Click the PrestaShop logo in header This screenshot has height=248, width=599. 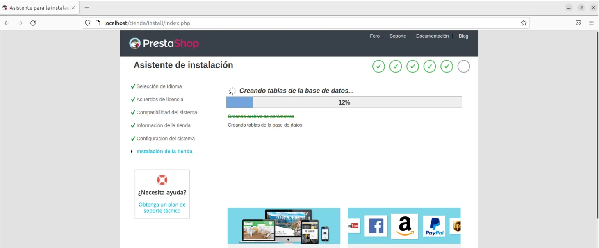pos(164,43)
